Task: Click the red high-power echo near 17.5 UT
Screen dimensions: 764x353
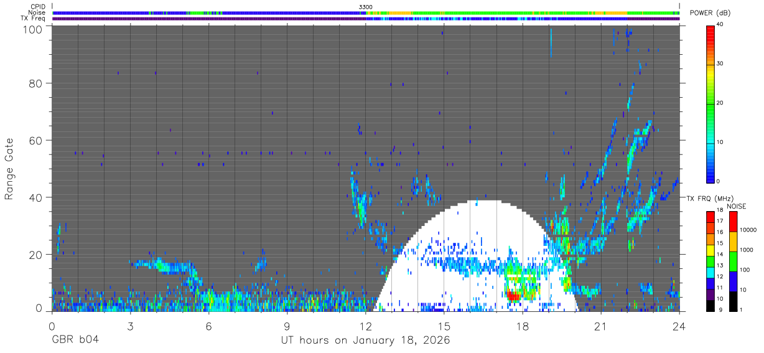Action: (513, 296)
